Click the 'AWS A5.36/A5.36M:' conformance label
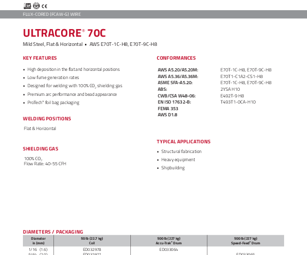The width and height of the screenshot is (307, 255). point(178,76)
